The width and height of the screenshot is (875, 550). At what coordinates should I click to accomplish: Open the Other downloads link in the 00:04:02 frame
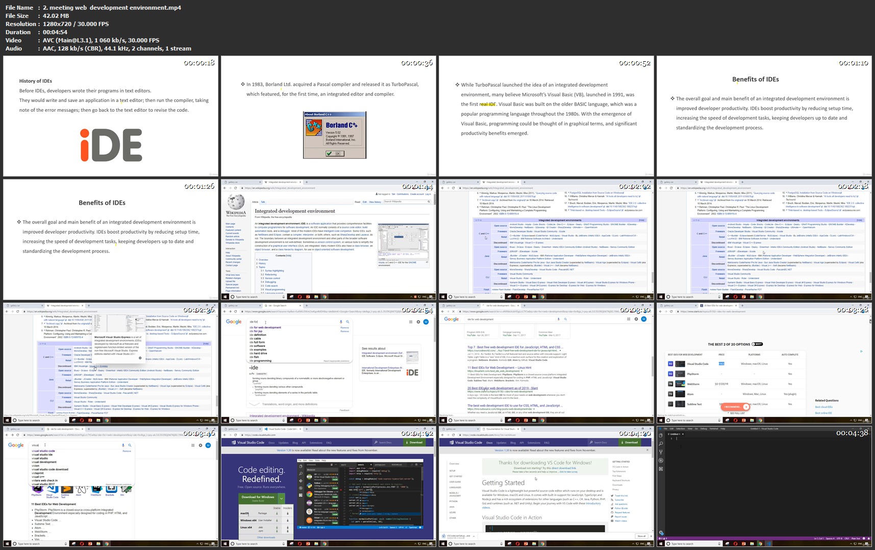tap(266, 537)
